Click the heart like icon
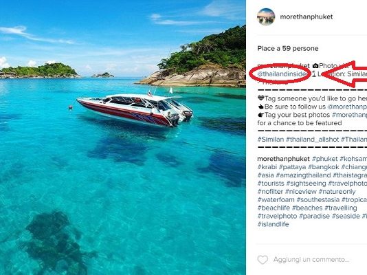 [263, 260]
